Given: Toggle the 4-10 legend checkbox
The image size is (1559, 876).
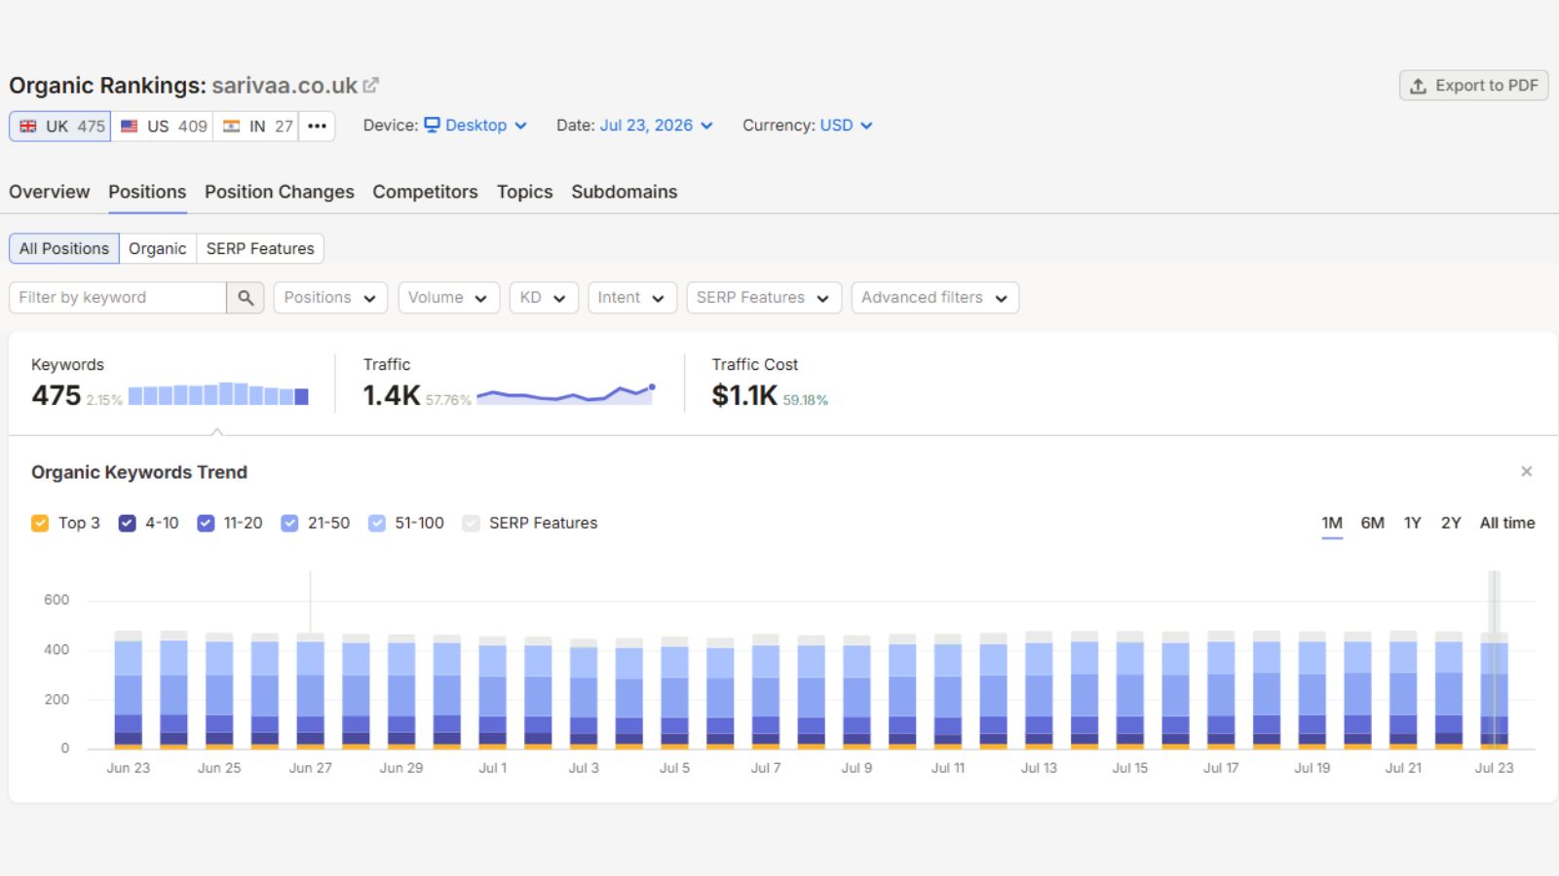Looking at the screenshot, I should click(127, 524).
